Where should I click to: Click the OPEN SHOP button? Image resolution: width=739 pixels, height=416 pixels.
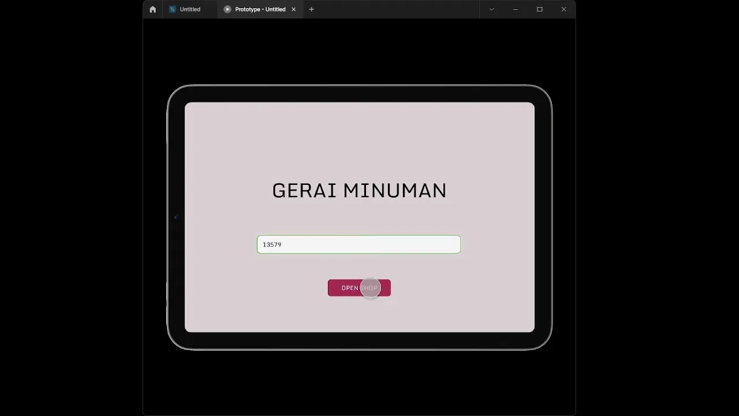point(359,288)
